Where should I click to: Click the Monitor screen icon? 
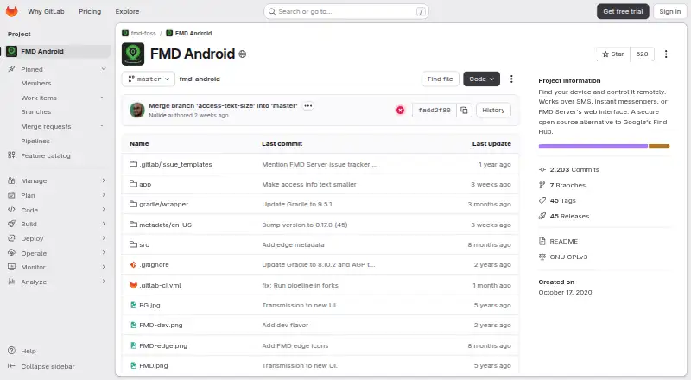click(11, 267)
